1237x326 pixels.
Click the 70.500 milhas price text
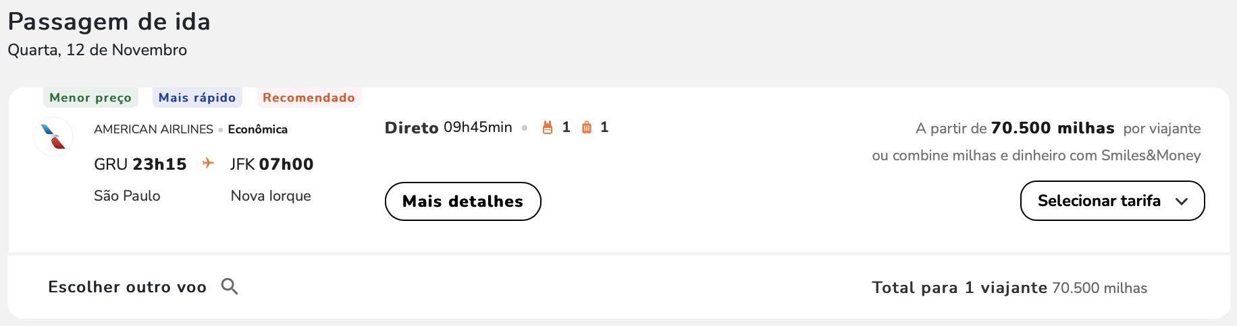click(1052, 128)
